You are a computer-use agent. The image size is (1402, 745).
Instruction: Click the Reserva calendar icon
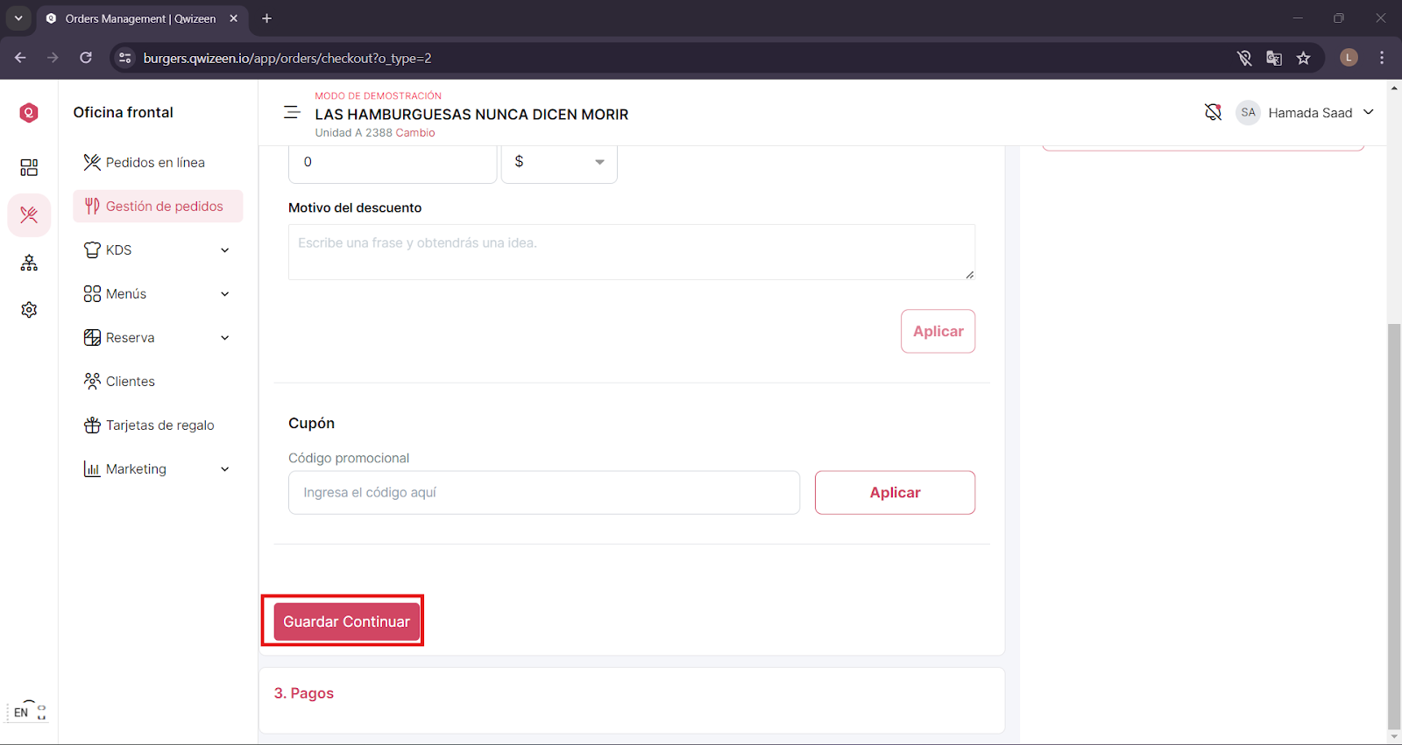click(x=92, y=338)
